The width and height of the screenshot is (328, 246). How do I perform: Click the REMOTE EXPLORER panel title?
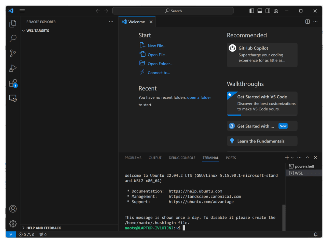coord(41,22)
